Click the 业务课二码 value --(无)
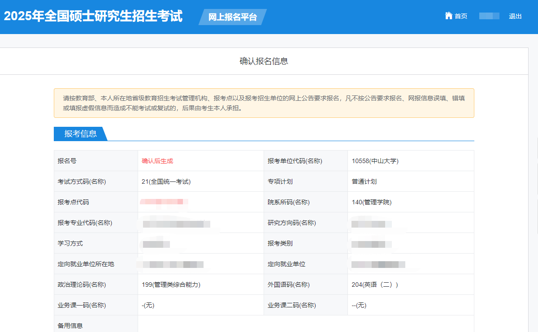538x332 pixels. coord(359,305)
